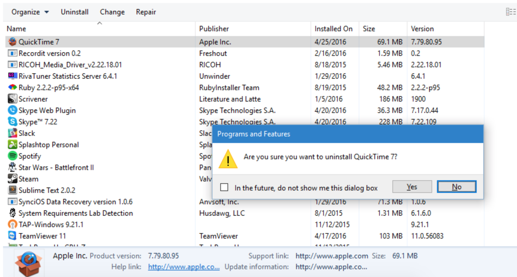Click the QuickTime 7 program icon

click(12, 42)
